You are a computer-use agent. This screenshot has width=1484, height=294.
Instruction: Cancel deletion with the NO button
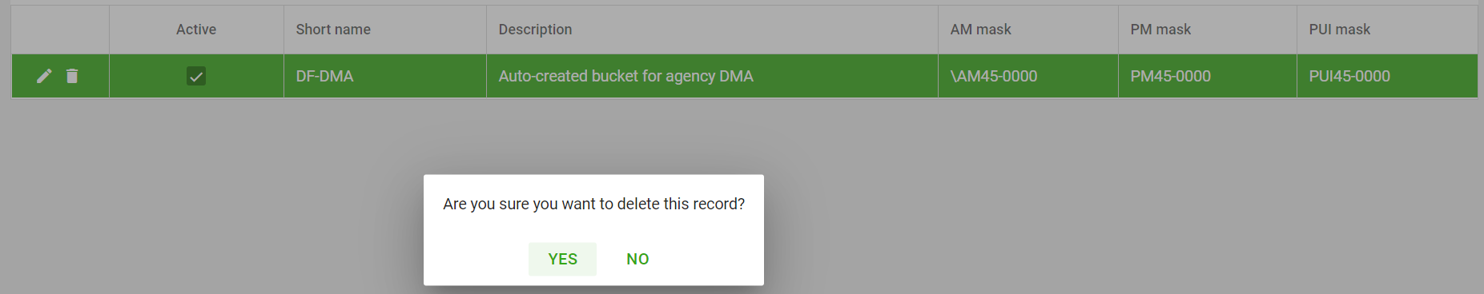pyautogui.click(x=637, y=259)
